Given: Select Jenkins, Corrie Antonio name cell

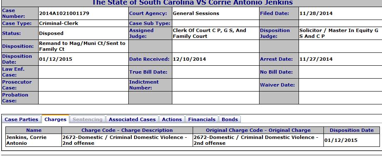Looking at the screenshot, I should [34, 140].
